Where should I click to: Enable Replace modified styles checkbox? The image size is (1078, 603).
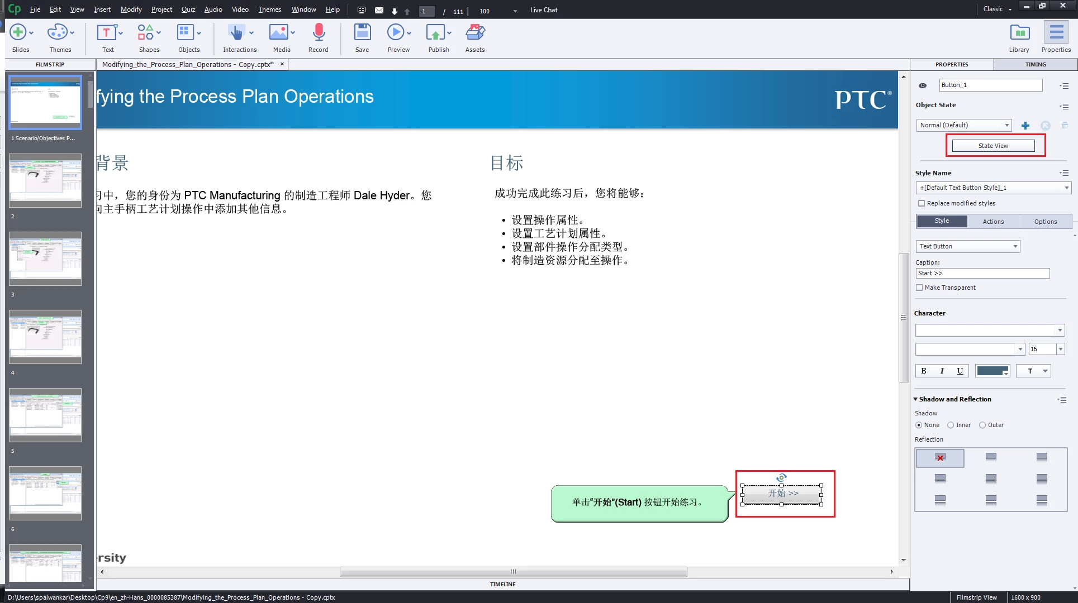click(x=922, y=203)
